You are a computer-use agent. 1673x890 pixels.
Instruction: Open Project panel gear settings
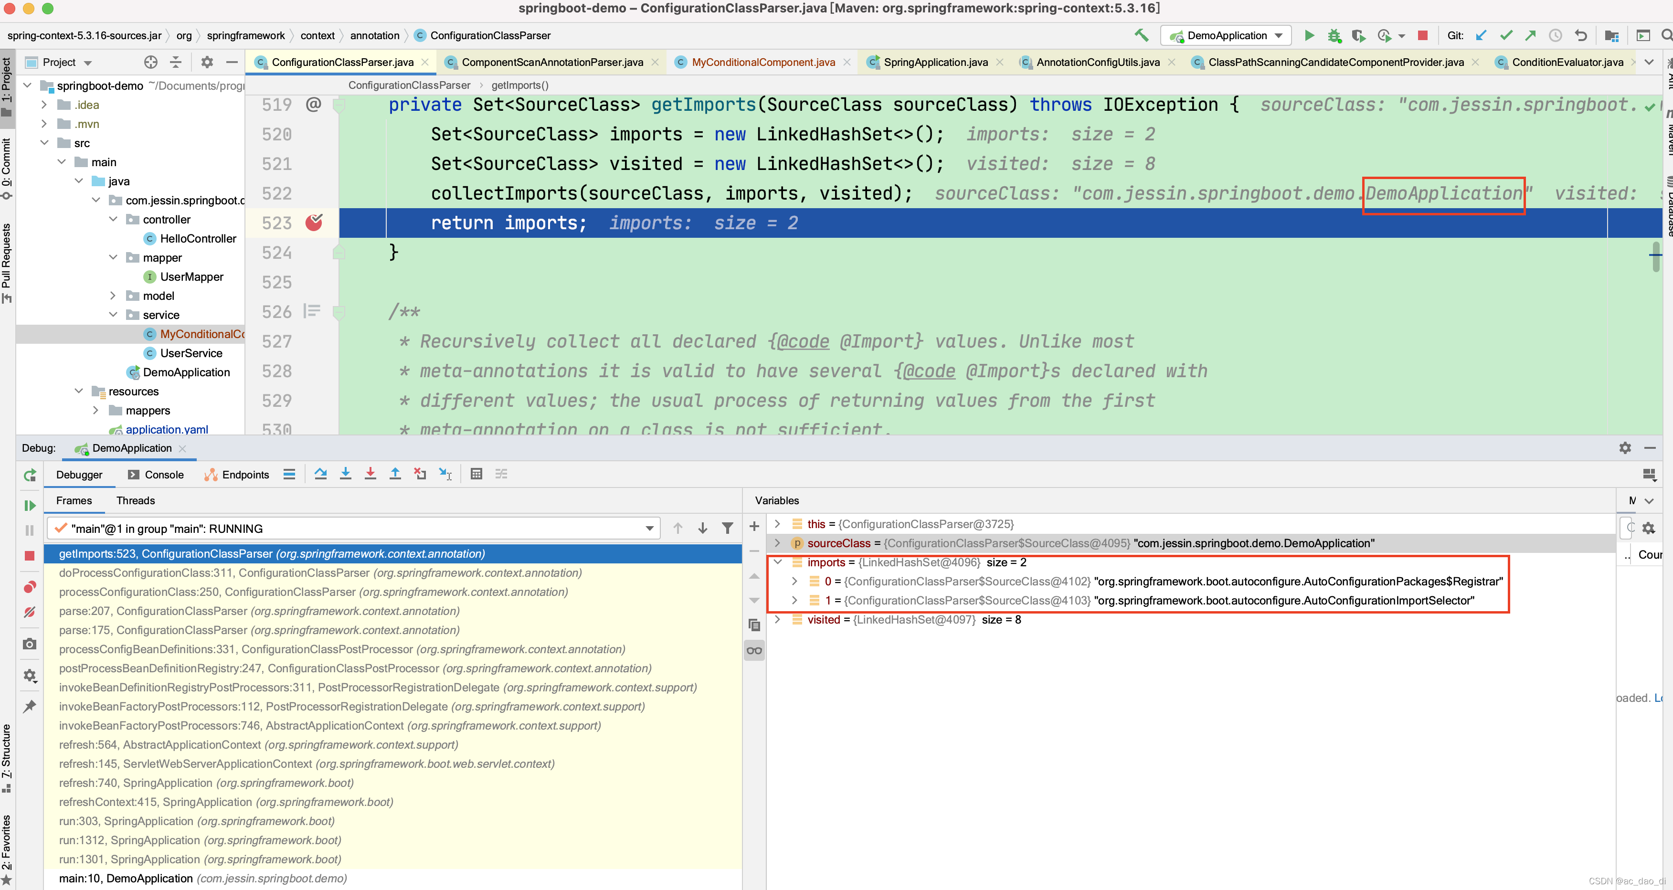tap(207, 62)
